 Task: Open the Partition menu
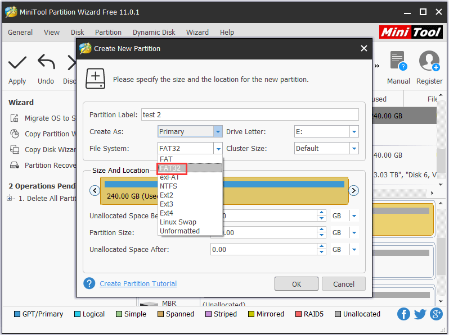click(x=108, y=33)
